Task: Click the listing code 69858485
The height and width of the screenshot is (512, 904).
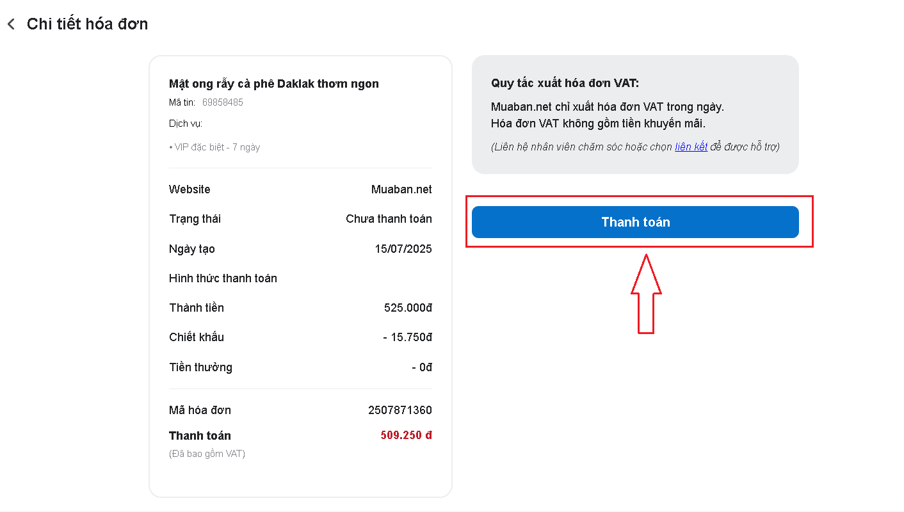Action: [x=223, y=102]
